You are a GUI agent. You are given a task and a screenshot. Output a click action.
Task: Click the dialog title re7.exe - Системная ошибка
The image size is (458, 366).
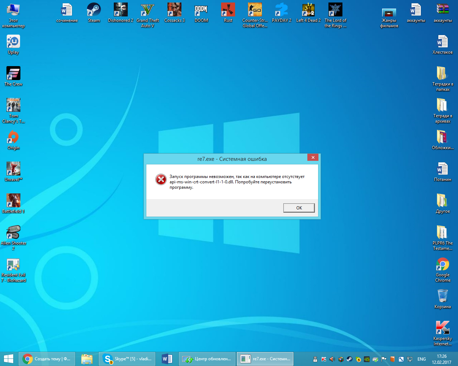click(232, 159)
